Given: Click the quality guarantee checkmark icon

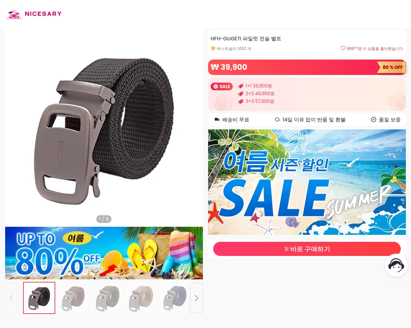Looking at the screenshot, I should click(373, 119).
